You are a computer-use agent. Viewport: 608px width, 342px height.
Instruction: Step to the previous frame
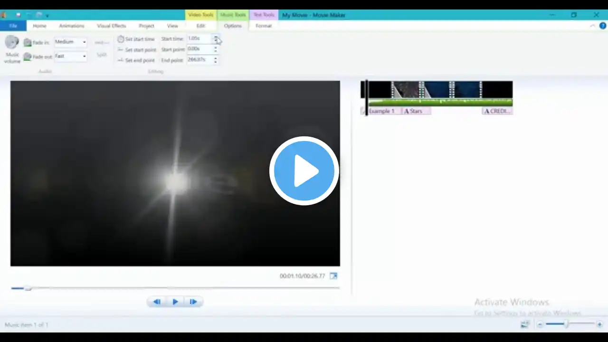pos(156,302)
